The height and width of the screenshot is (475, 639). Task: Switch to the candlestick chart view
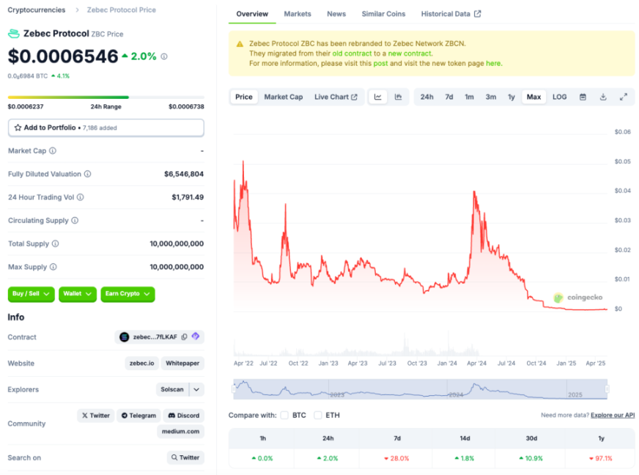398,97
